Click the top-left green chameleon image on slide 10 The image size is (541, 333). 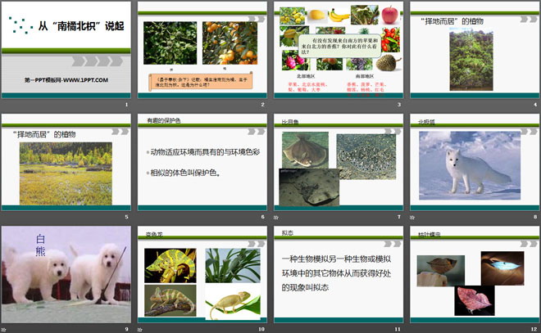pos(170,264)
